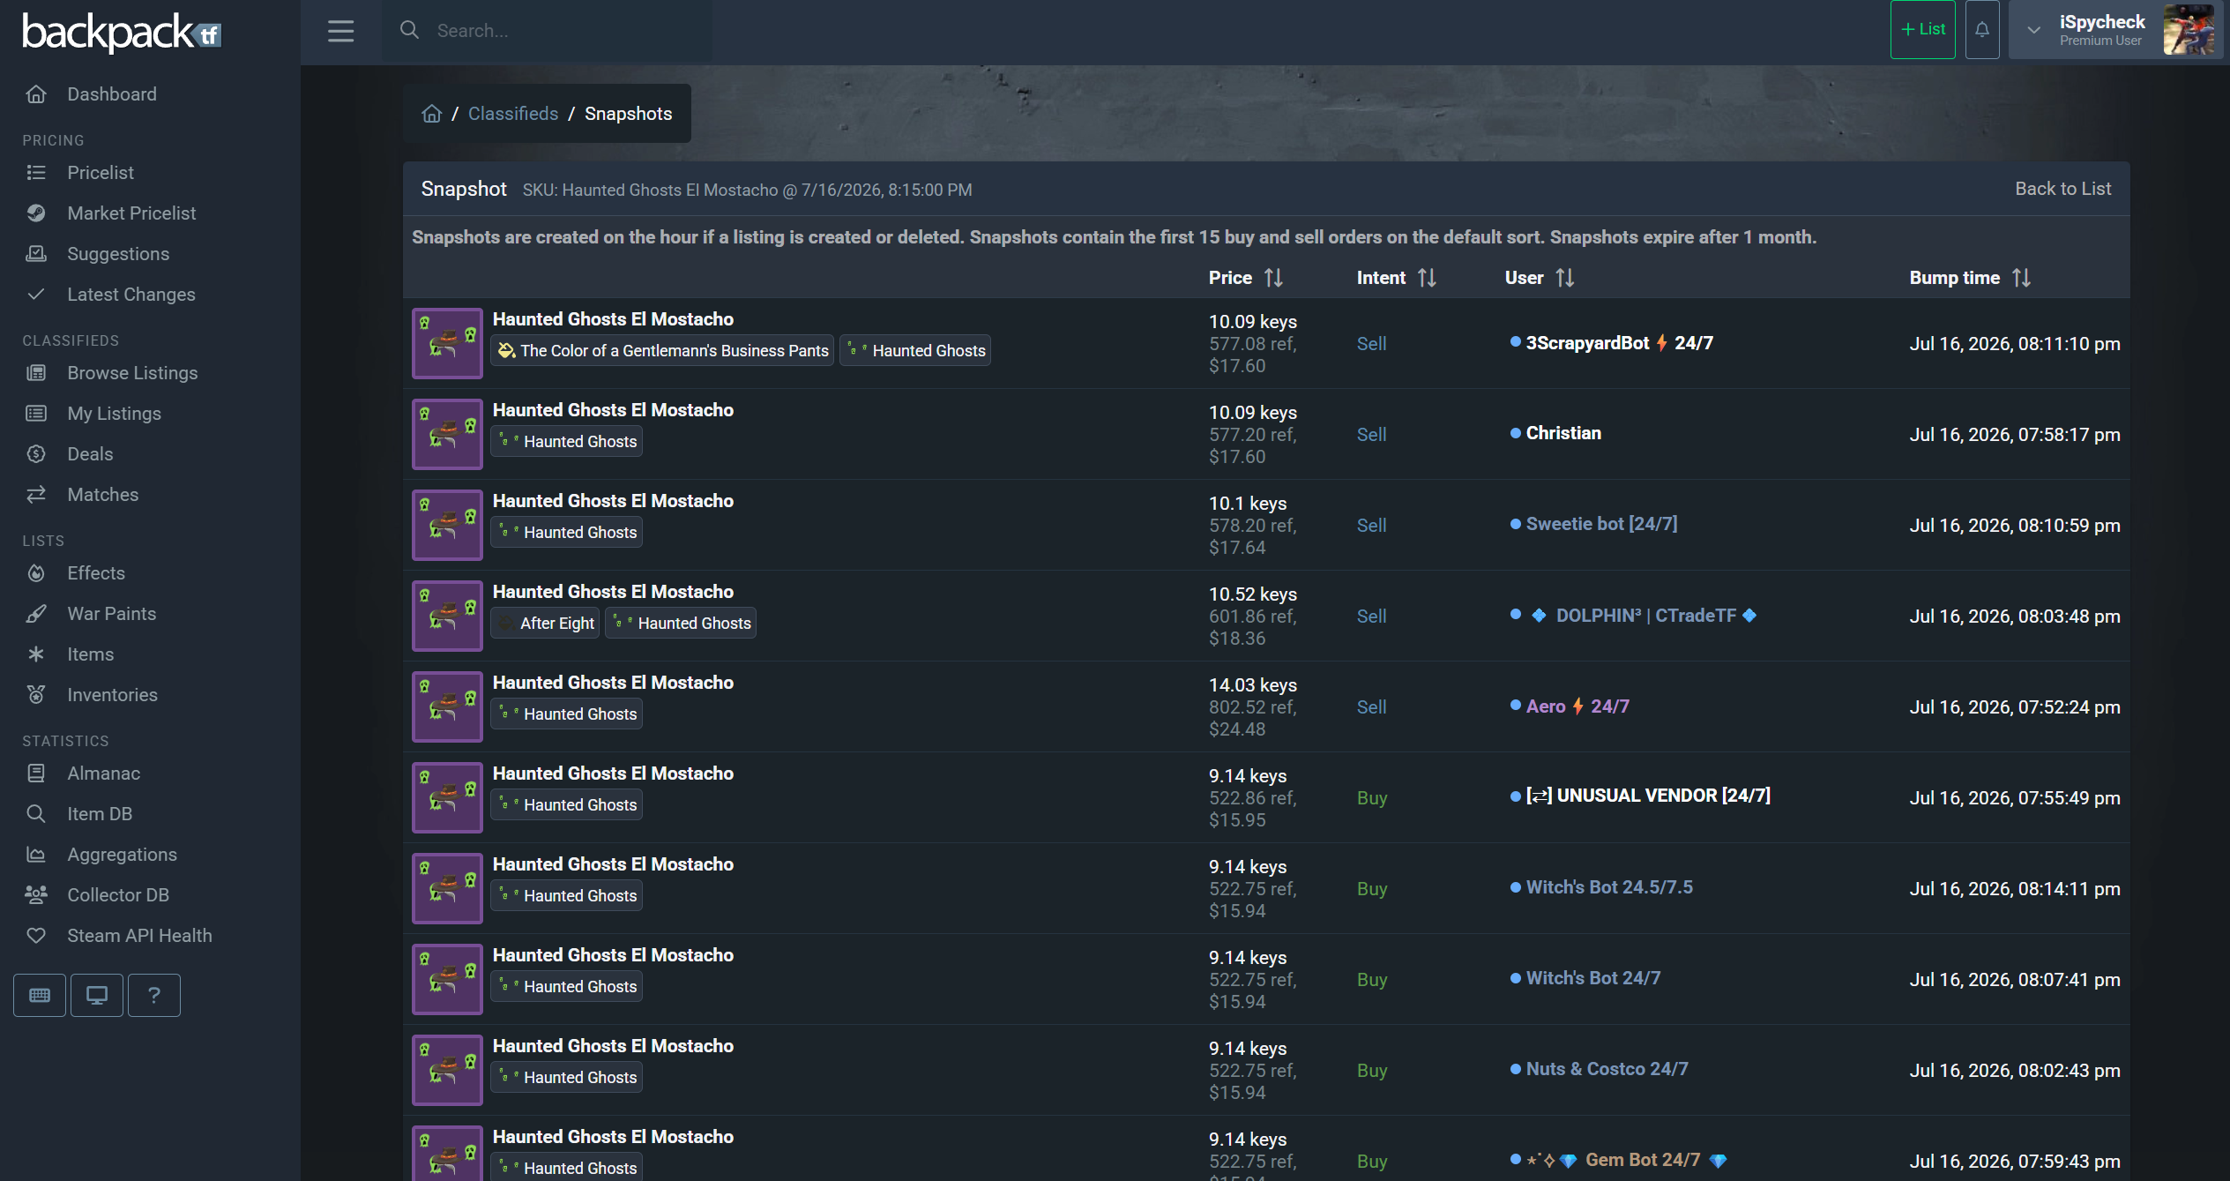The height and width of the screenshot is (1181, 2230).
Task: Click the + List button
Action: 1922,30
